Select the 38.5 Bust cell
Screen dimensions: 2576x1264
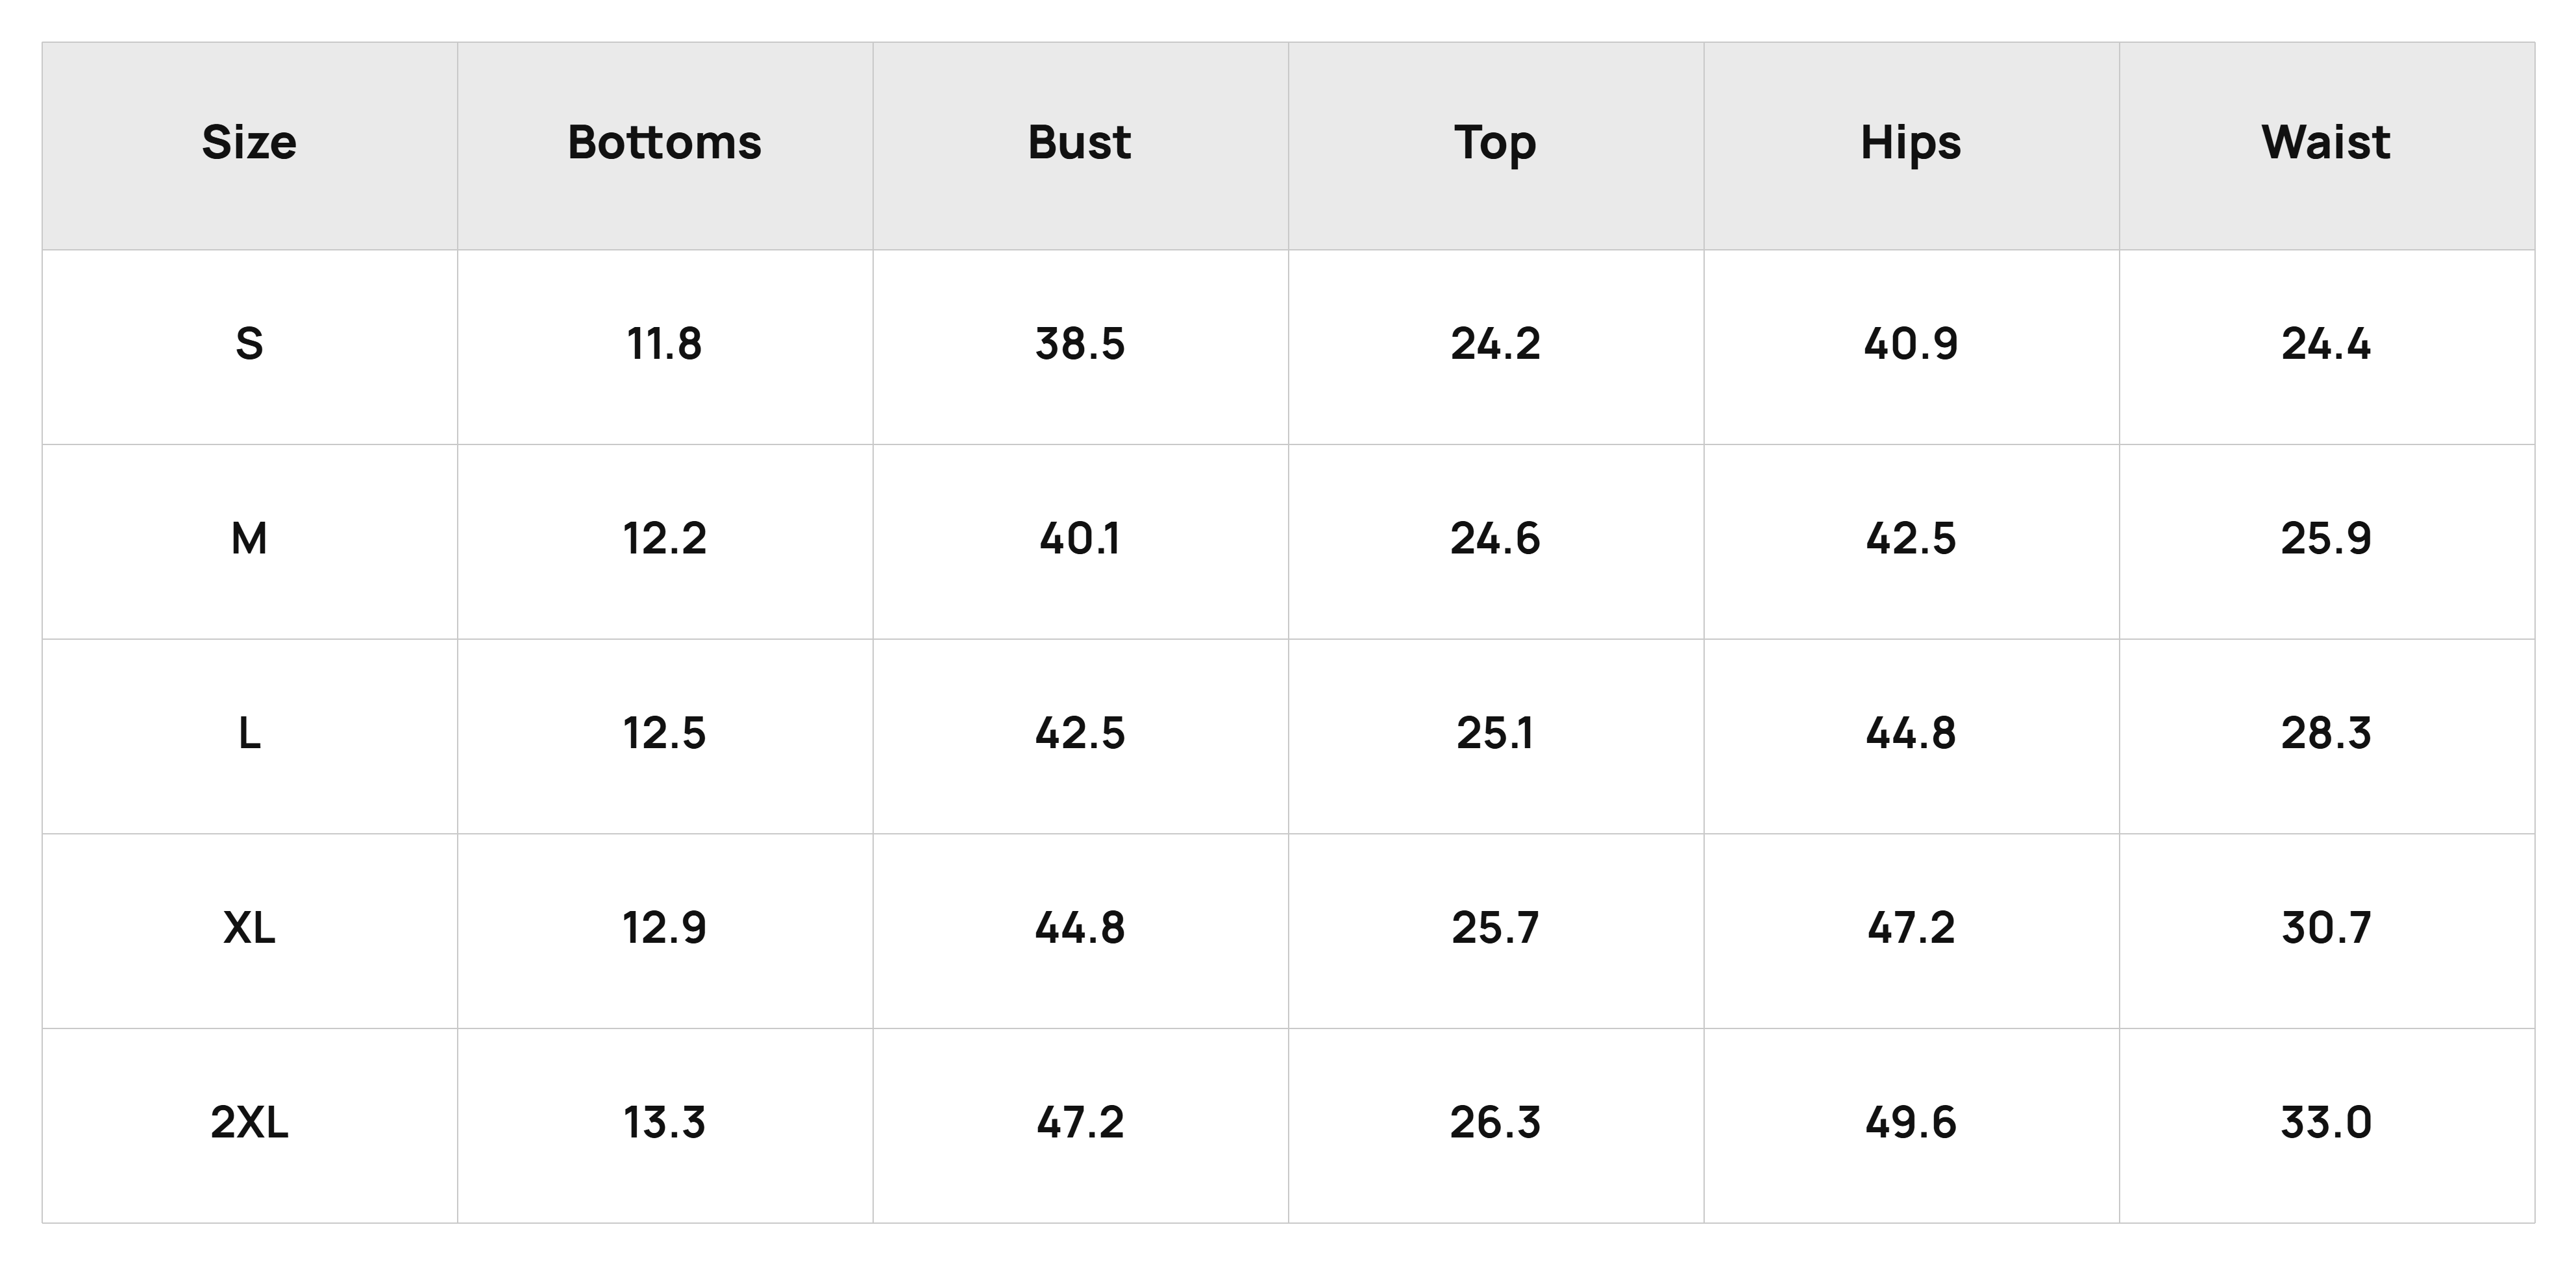[1080, 345]
